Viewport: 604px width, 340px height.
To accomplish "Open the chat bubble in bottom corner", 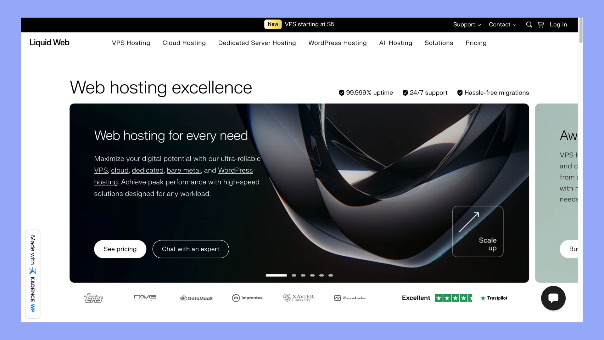I will 553,298.
